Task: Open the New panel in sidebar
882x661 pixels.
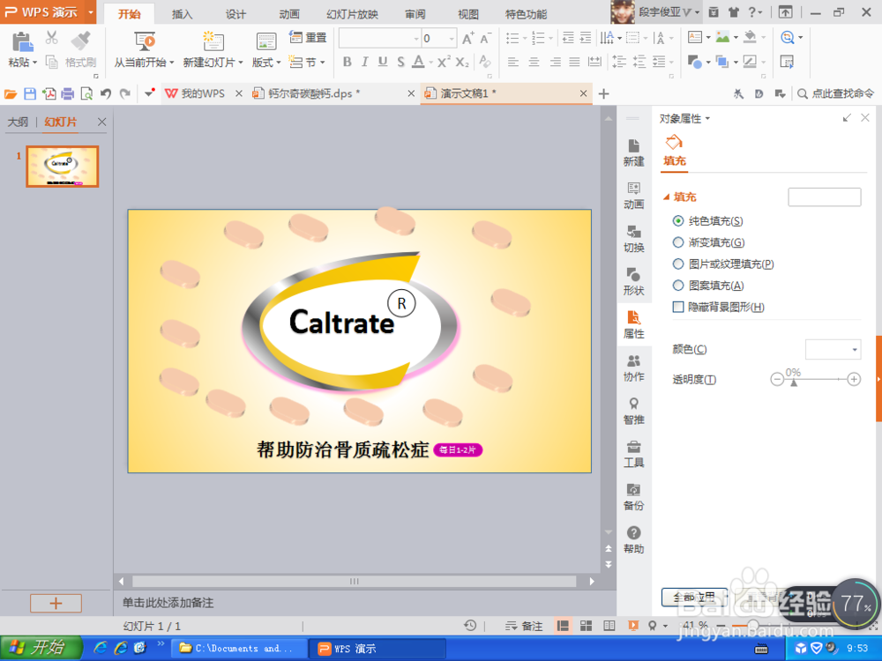Action: point(633,152)
